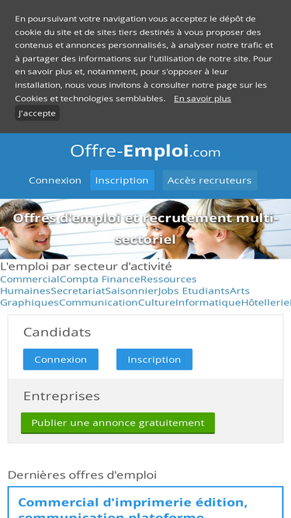
Task: Click Connexion button under Candidats
Action: pos(61,360)
